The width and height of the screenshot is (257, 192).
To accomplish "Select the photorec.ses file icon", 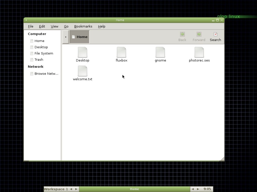I will pyautogui.click(x=199, y=52).
